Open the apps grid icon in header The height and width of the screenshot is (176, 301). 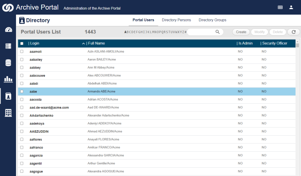(x=280, y=7)
